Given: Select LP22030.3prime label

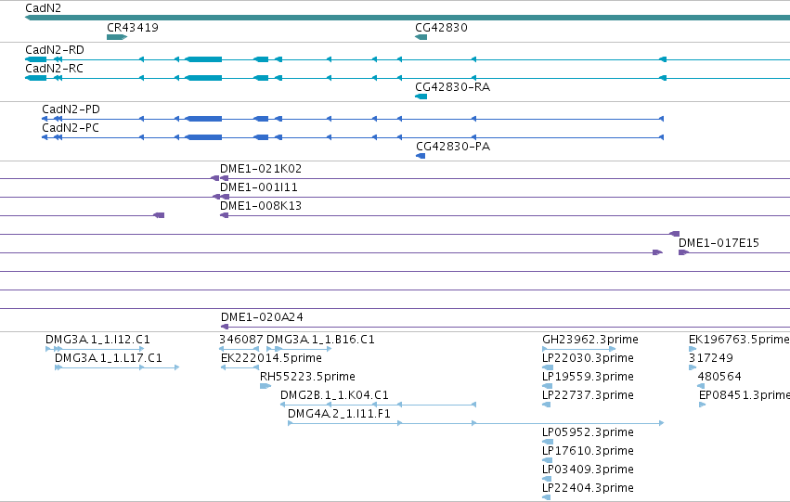Looking at the screenshot, I should [x=588, y=358].
